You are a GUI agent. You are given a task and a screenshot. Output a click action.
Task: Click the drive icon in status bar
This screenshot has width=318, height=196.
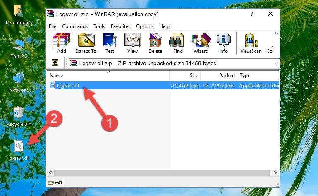(x=51, y=183)
